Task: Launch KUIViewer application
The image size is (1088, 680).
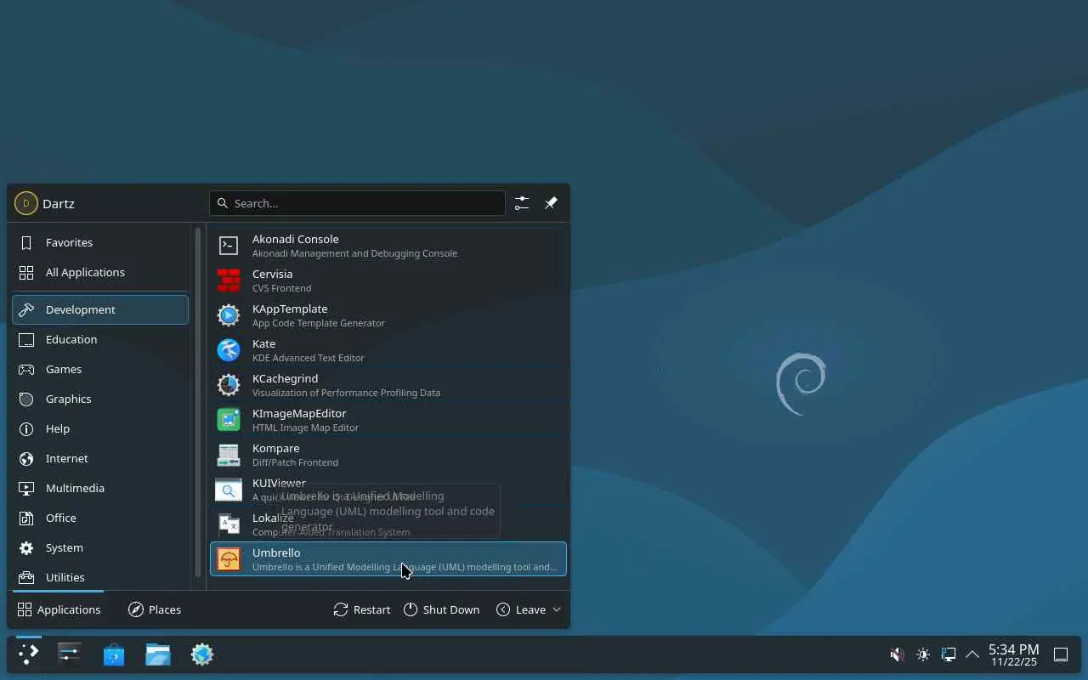Action: pos(388,490)
